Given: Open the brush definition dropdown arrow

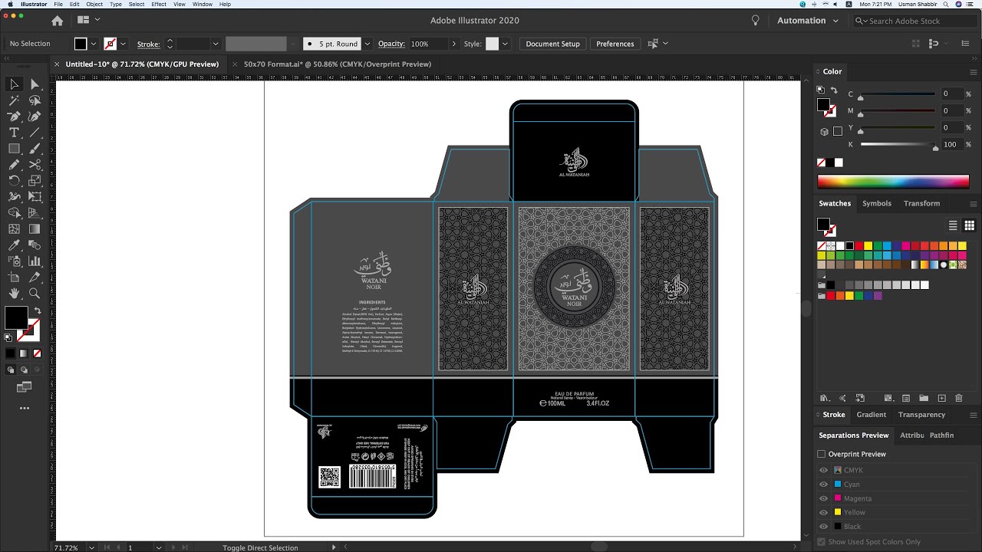Looking at the screenshot, I should click(367, 44).
